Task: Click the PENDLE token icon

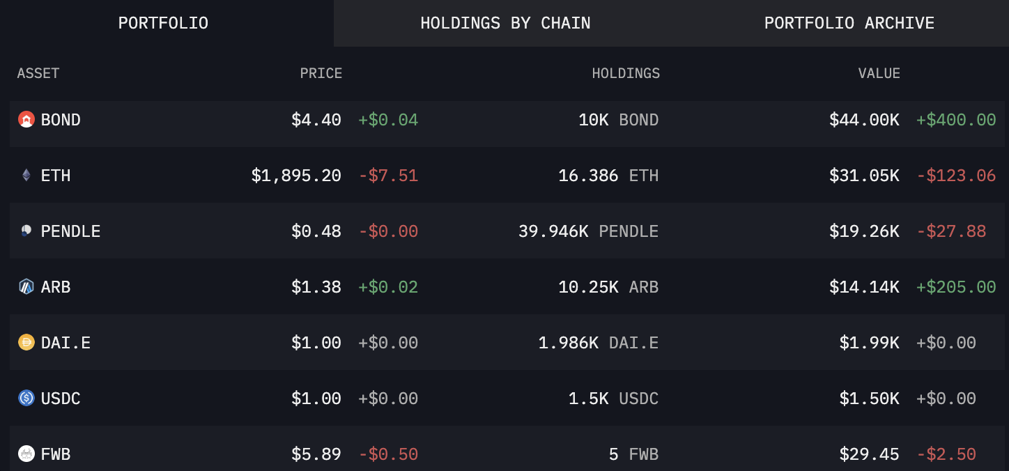Action: click(26, 231)
